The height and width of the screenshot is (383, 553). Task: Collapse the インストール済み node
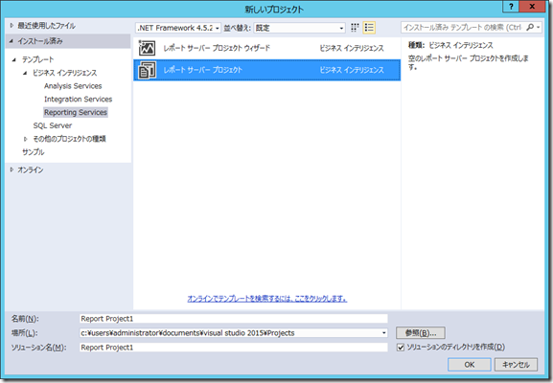[x=12, y=41]
